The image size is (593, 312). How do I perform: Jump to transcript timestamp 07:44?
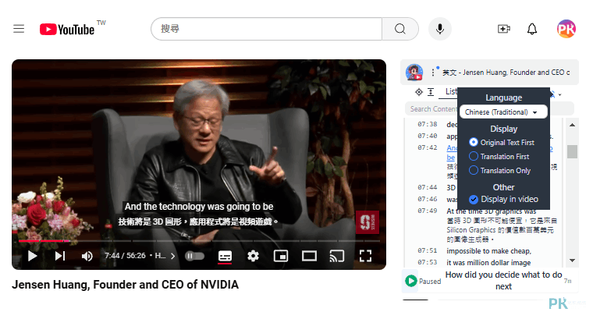point(428,187)
